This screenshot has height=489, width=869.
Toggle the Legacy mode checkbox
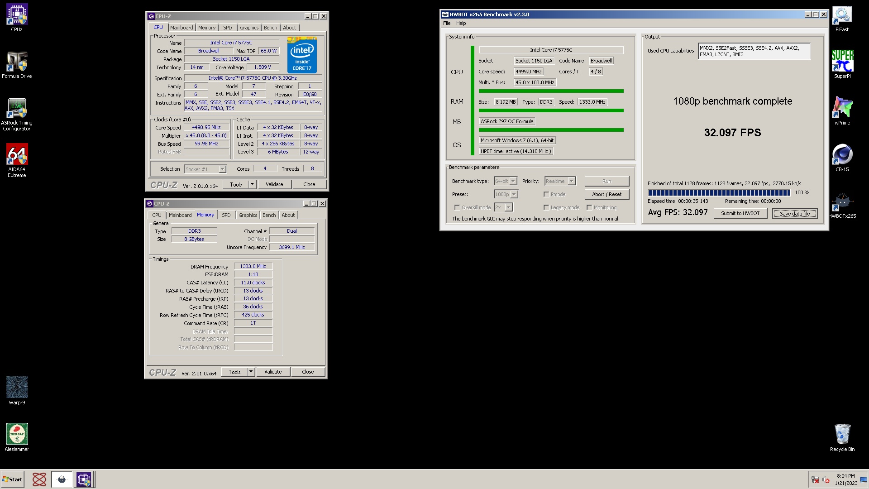pos(546,207)
